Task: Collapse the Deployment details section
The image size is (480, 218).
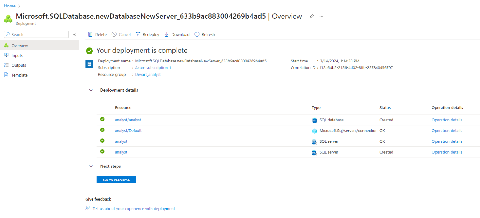Action: (91, 90)
